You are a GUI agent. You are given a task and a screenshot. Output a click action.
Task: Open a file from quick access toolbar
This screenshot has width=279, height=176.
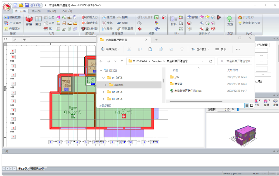click(x=21, y=5)
